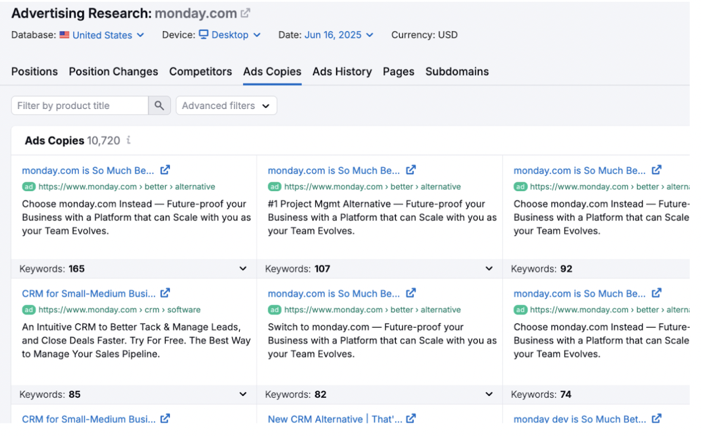Open external link on New CRM Alternative ad

pos(411,419)
